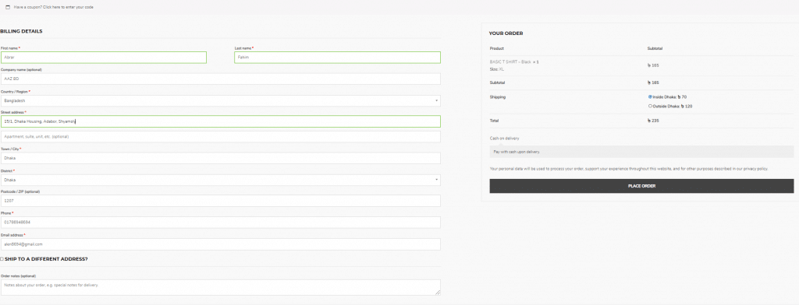Image resolution: width=799 pixels, height=305 pixels.
Task: Click the Place Order button
Action: coord(641,186)
